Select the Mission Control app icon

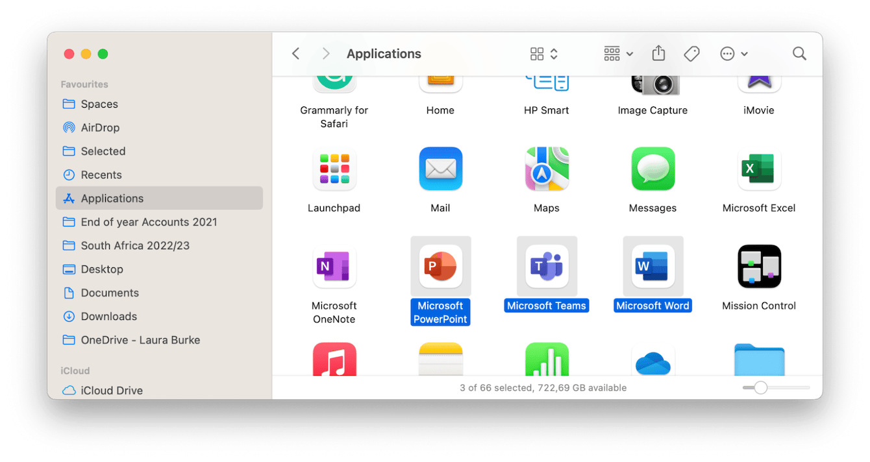759,266
